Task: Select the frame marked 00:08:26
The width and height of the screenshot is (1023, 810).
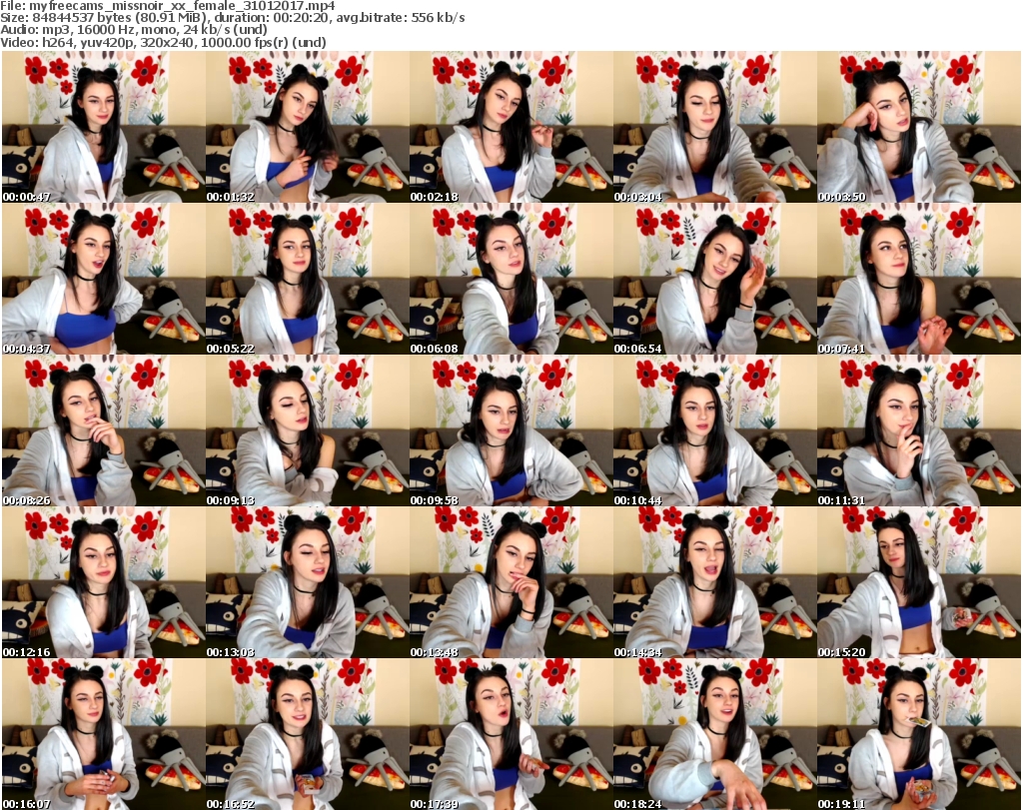Action: click(103, 431)
